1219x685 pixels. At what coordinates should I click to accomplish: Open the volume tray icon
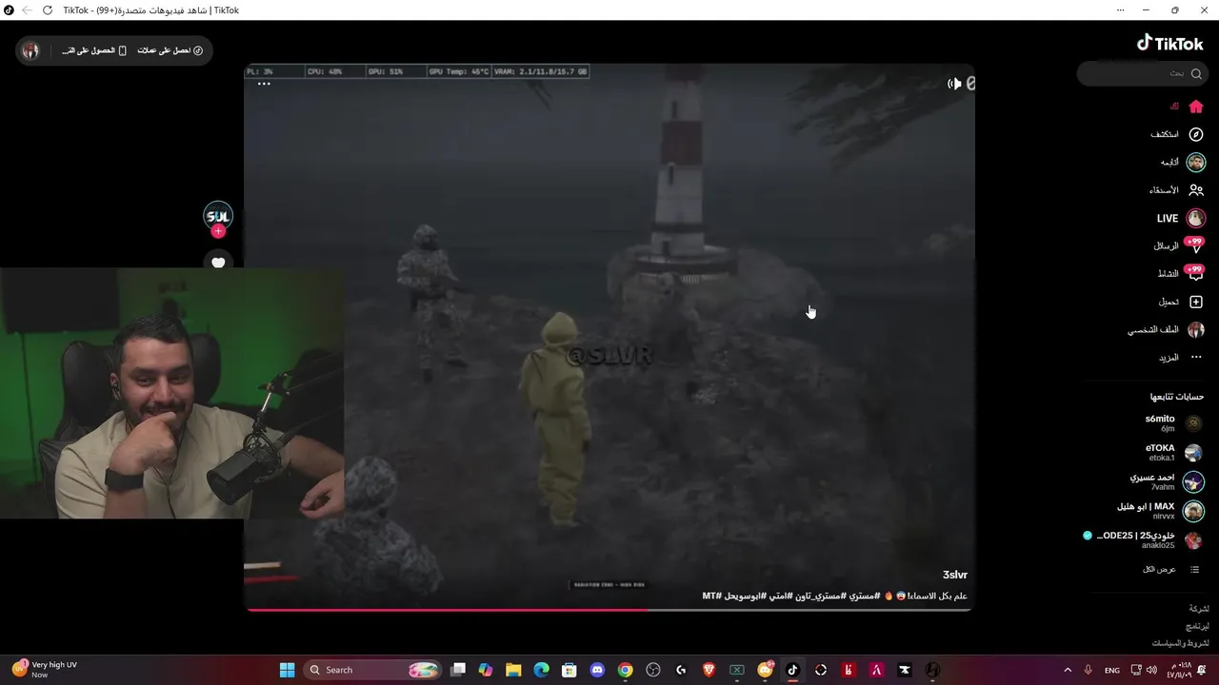coord(1153,670)
